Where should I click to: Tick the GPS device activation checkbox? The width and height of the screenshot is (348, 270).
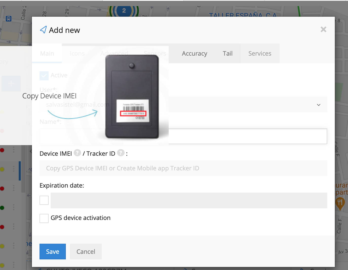(44, 218)
